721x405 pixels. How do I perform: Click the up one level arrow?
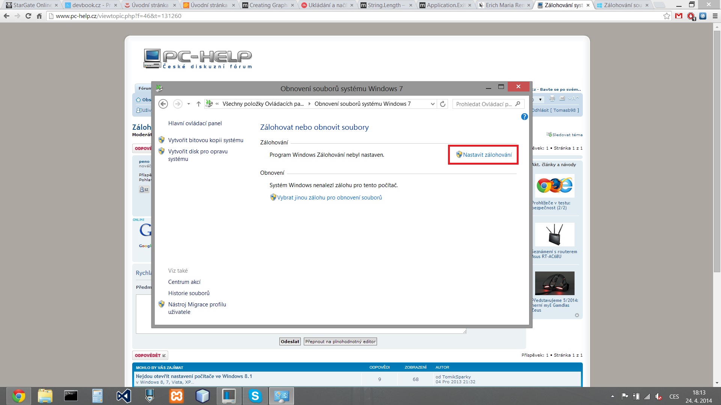click(198, 104)
